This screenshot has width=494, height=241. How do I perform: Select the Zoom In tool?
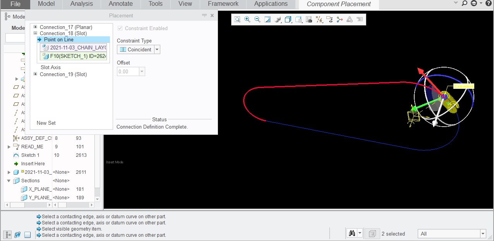[x=247, y=19]
